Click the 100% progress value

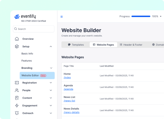coord(155,16)
